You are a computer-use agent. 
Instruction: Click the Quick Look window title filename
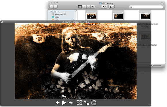coord(75,22)
